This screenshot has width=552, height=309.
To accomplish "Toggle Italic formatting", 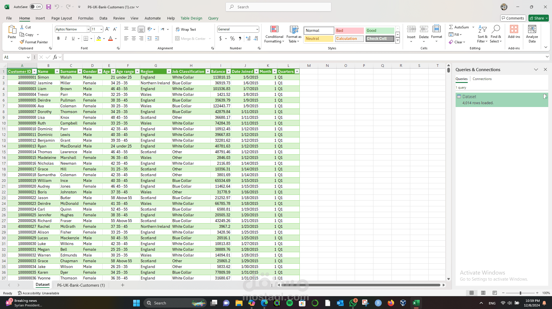I will tap(66, 38).
